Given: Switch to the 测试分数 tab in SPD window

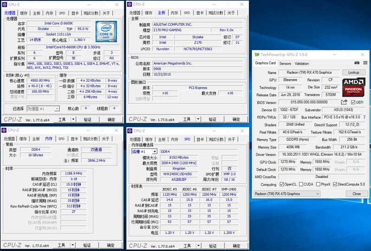Looking at the screenshot, I should (x=216, y=139).
